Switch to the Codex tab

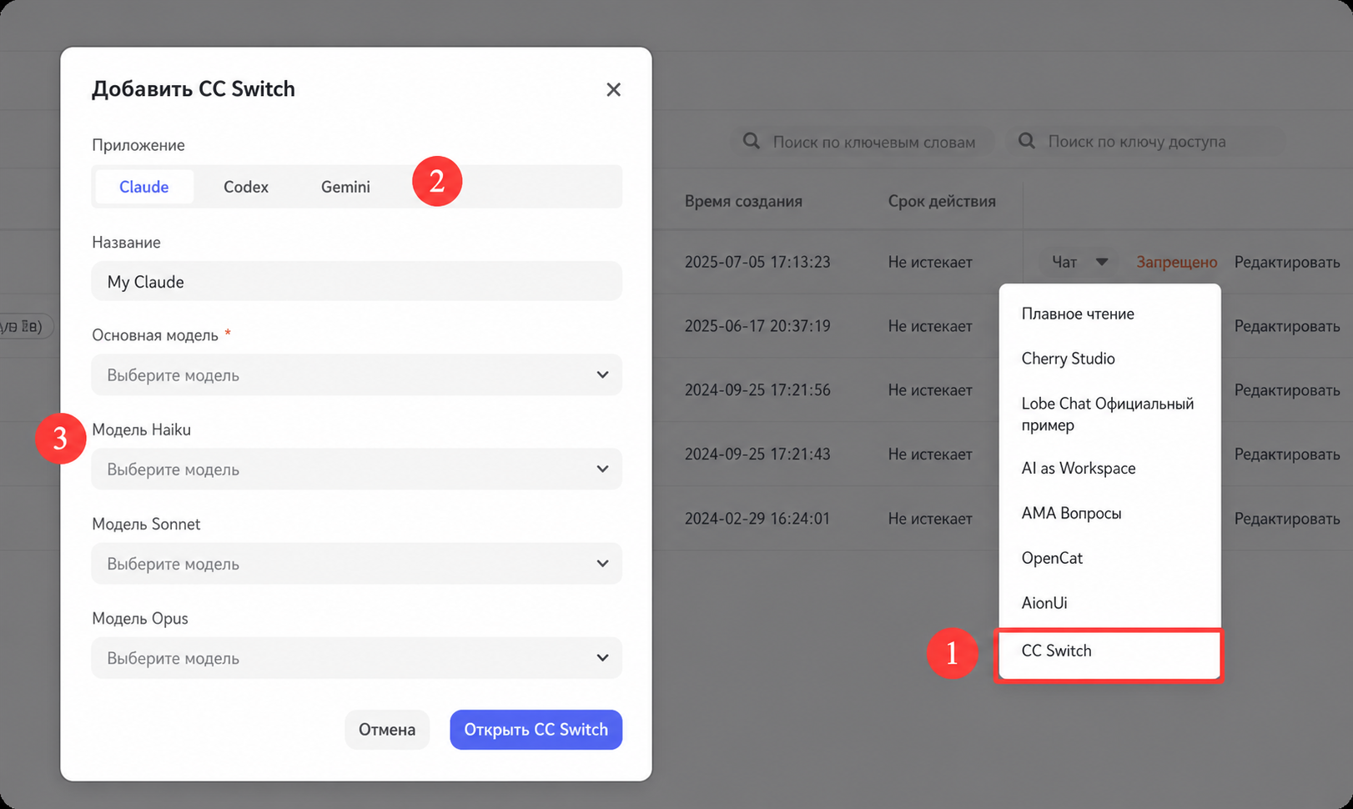click(x=246, y=187)
